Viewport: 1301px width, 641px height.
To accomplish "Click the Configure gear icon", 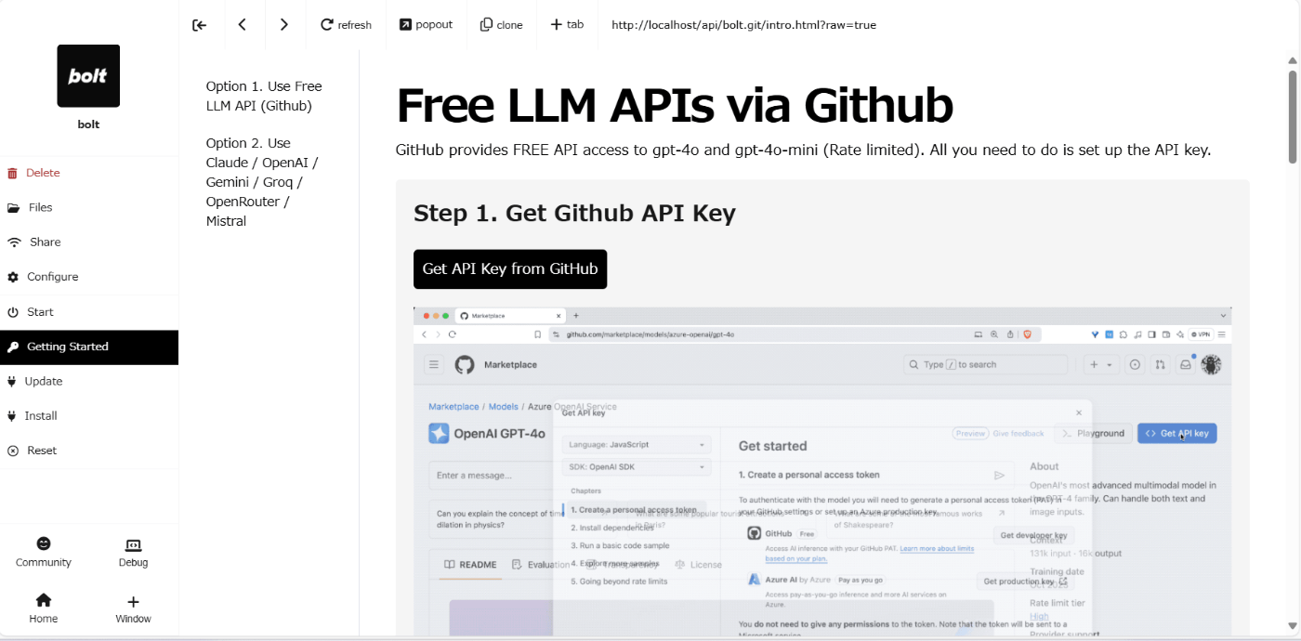I will (x=13, y=278).
